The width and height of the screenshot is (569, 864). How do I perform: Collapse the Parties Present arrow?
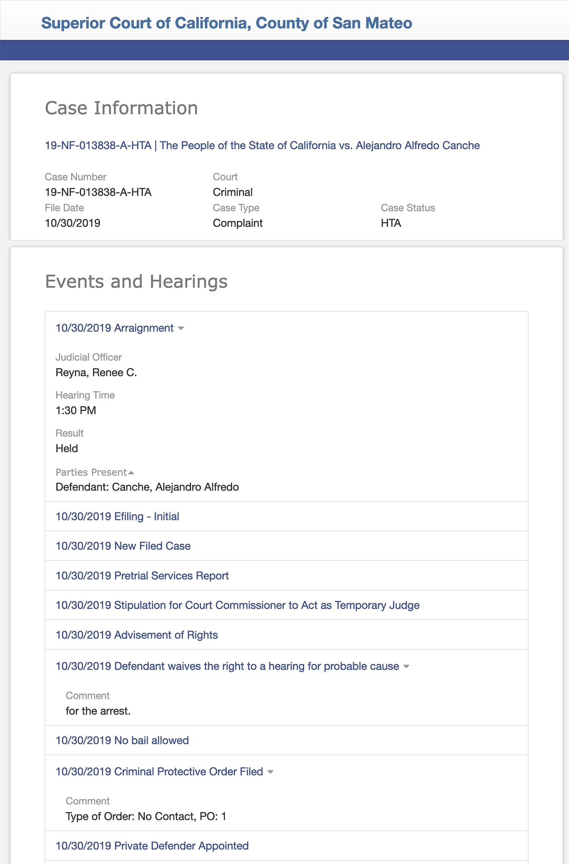click(x=131, y=473)
